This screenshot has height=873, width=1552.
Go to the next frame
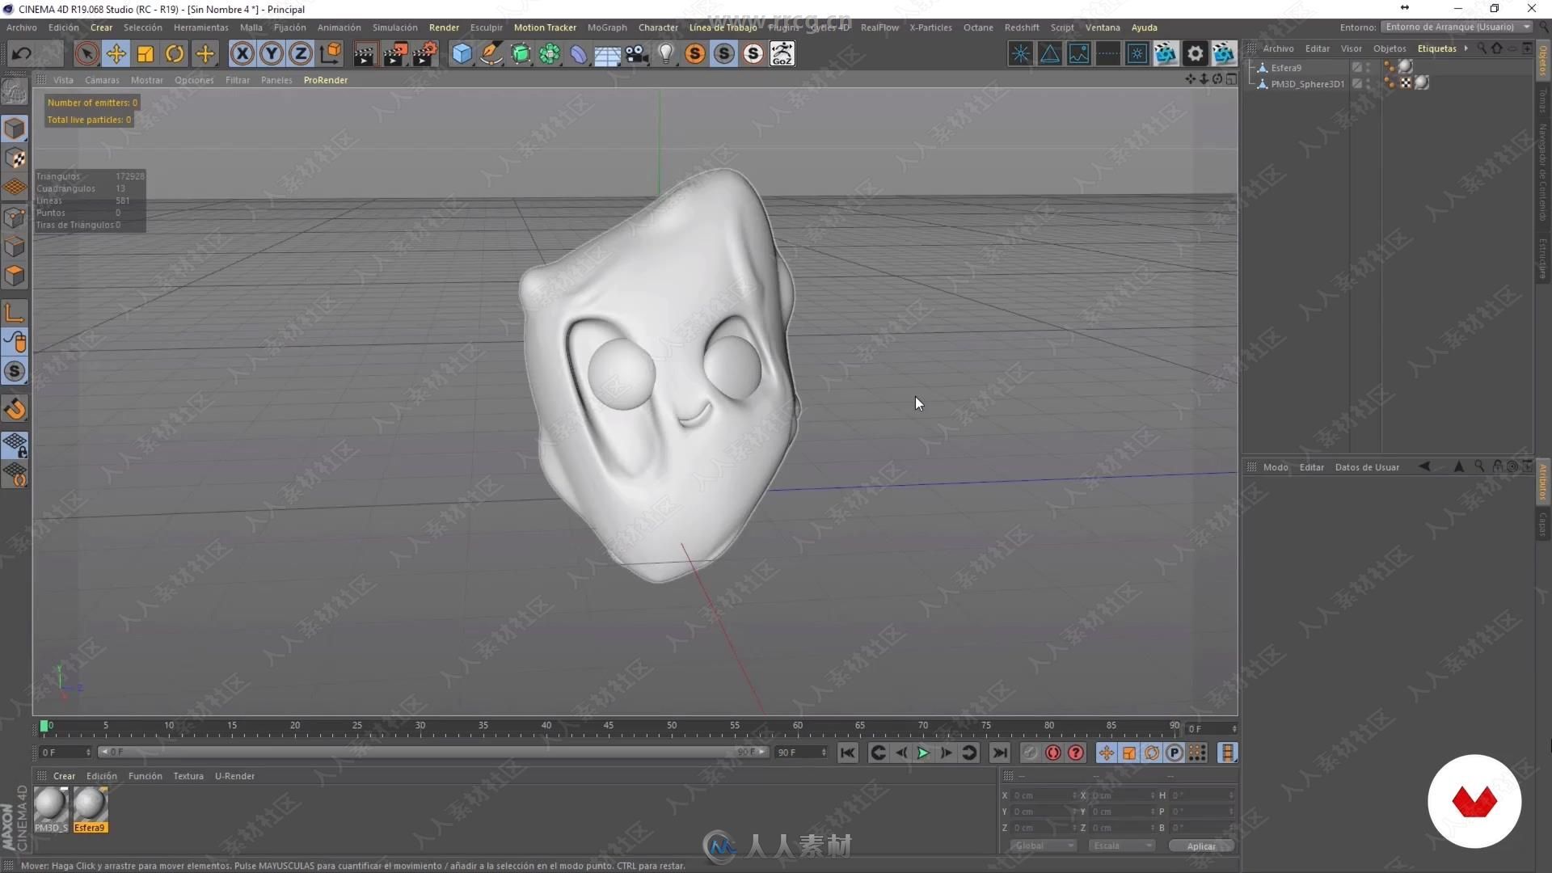[946, 753]
